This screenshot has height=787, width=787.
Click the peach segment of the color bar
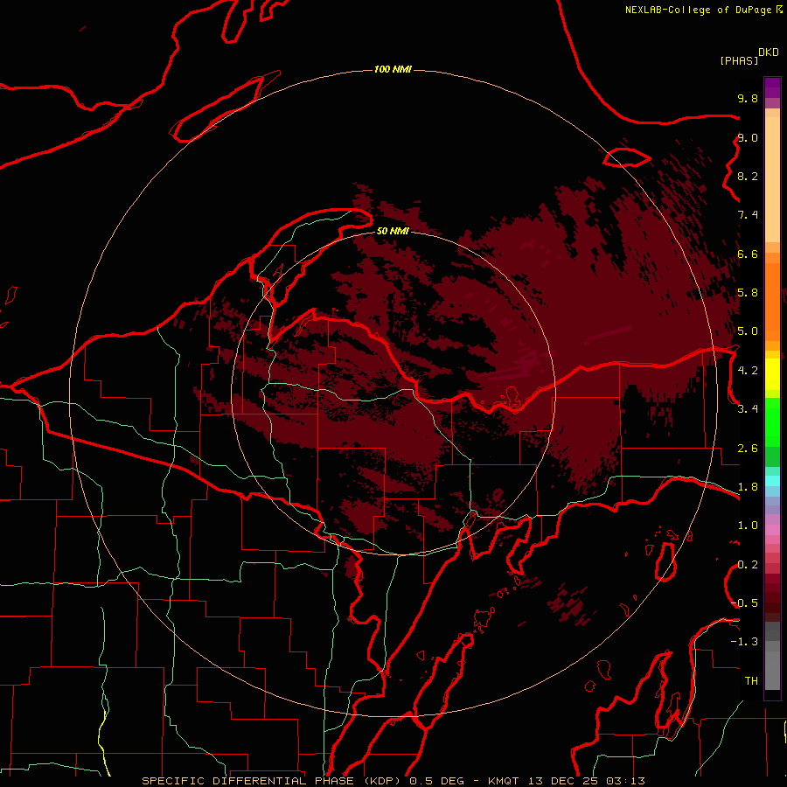pos(772,179)
